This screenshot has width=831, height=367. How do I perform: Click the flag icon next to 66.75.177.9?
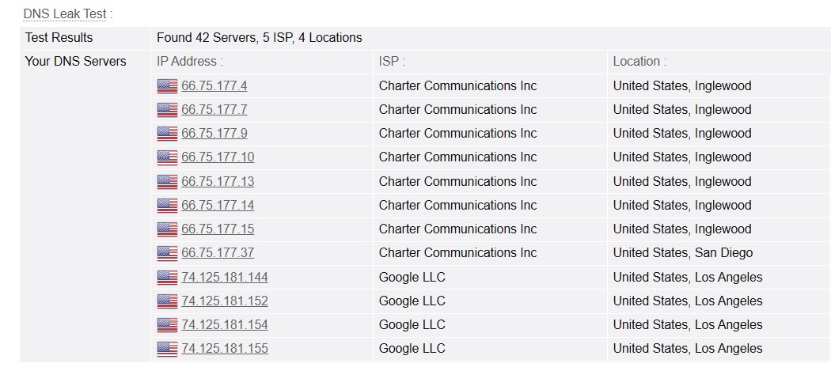point(167,134)
